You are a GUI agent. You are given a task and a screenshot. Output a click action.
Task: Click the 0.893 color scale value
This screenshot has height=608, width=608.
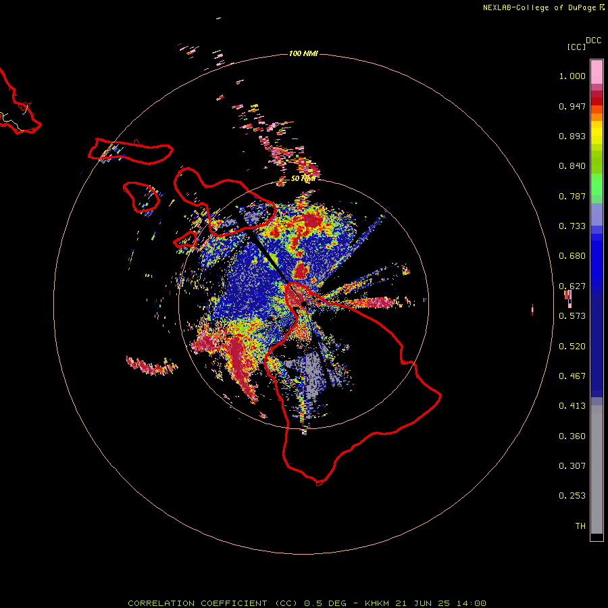(572, 136)
